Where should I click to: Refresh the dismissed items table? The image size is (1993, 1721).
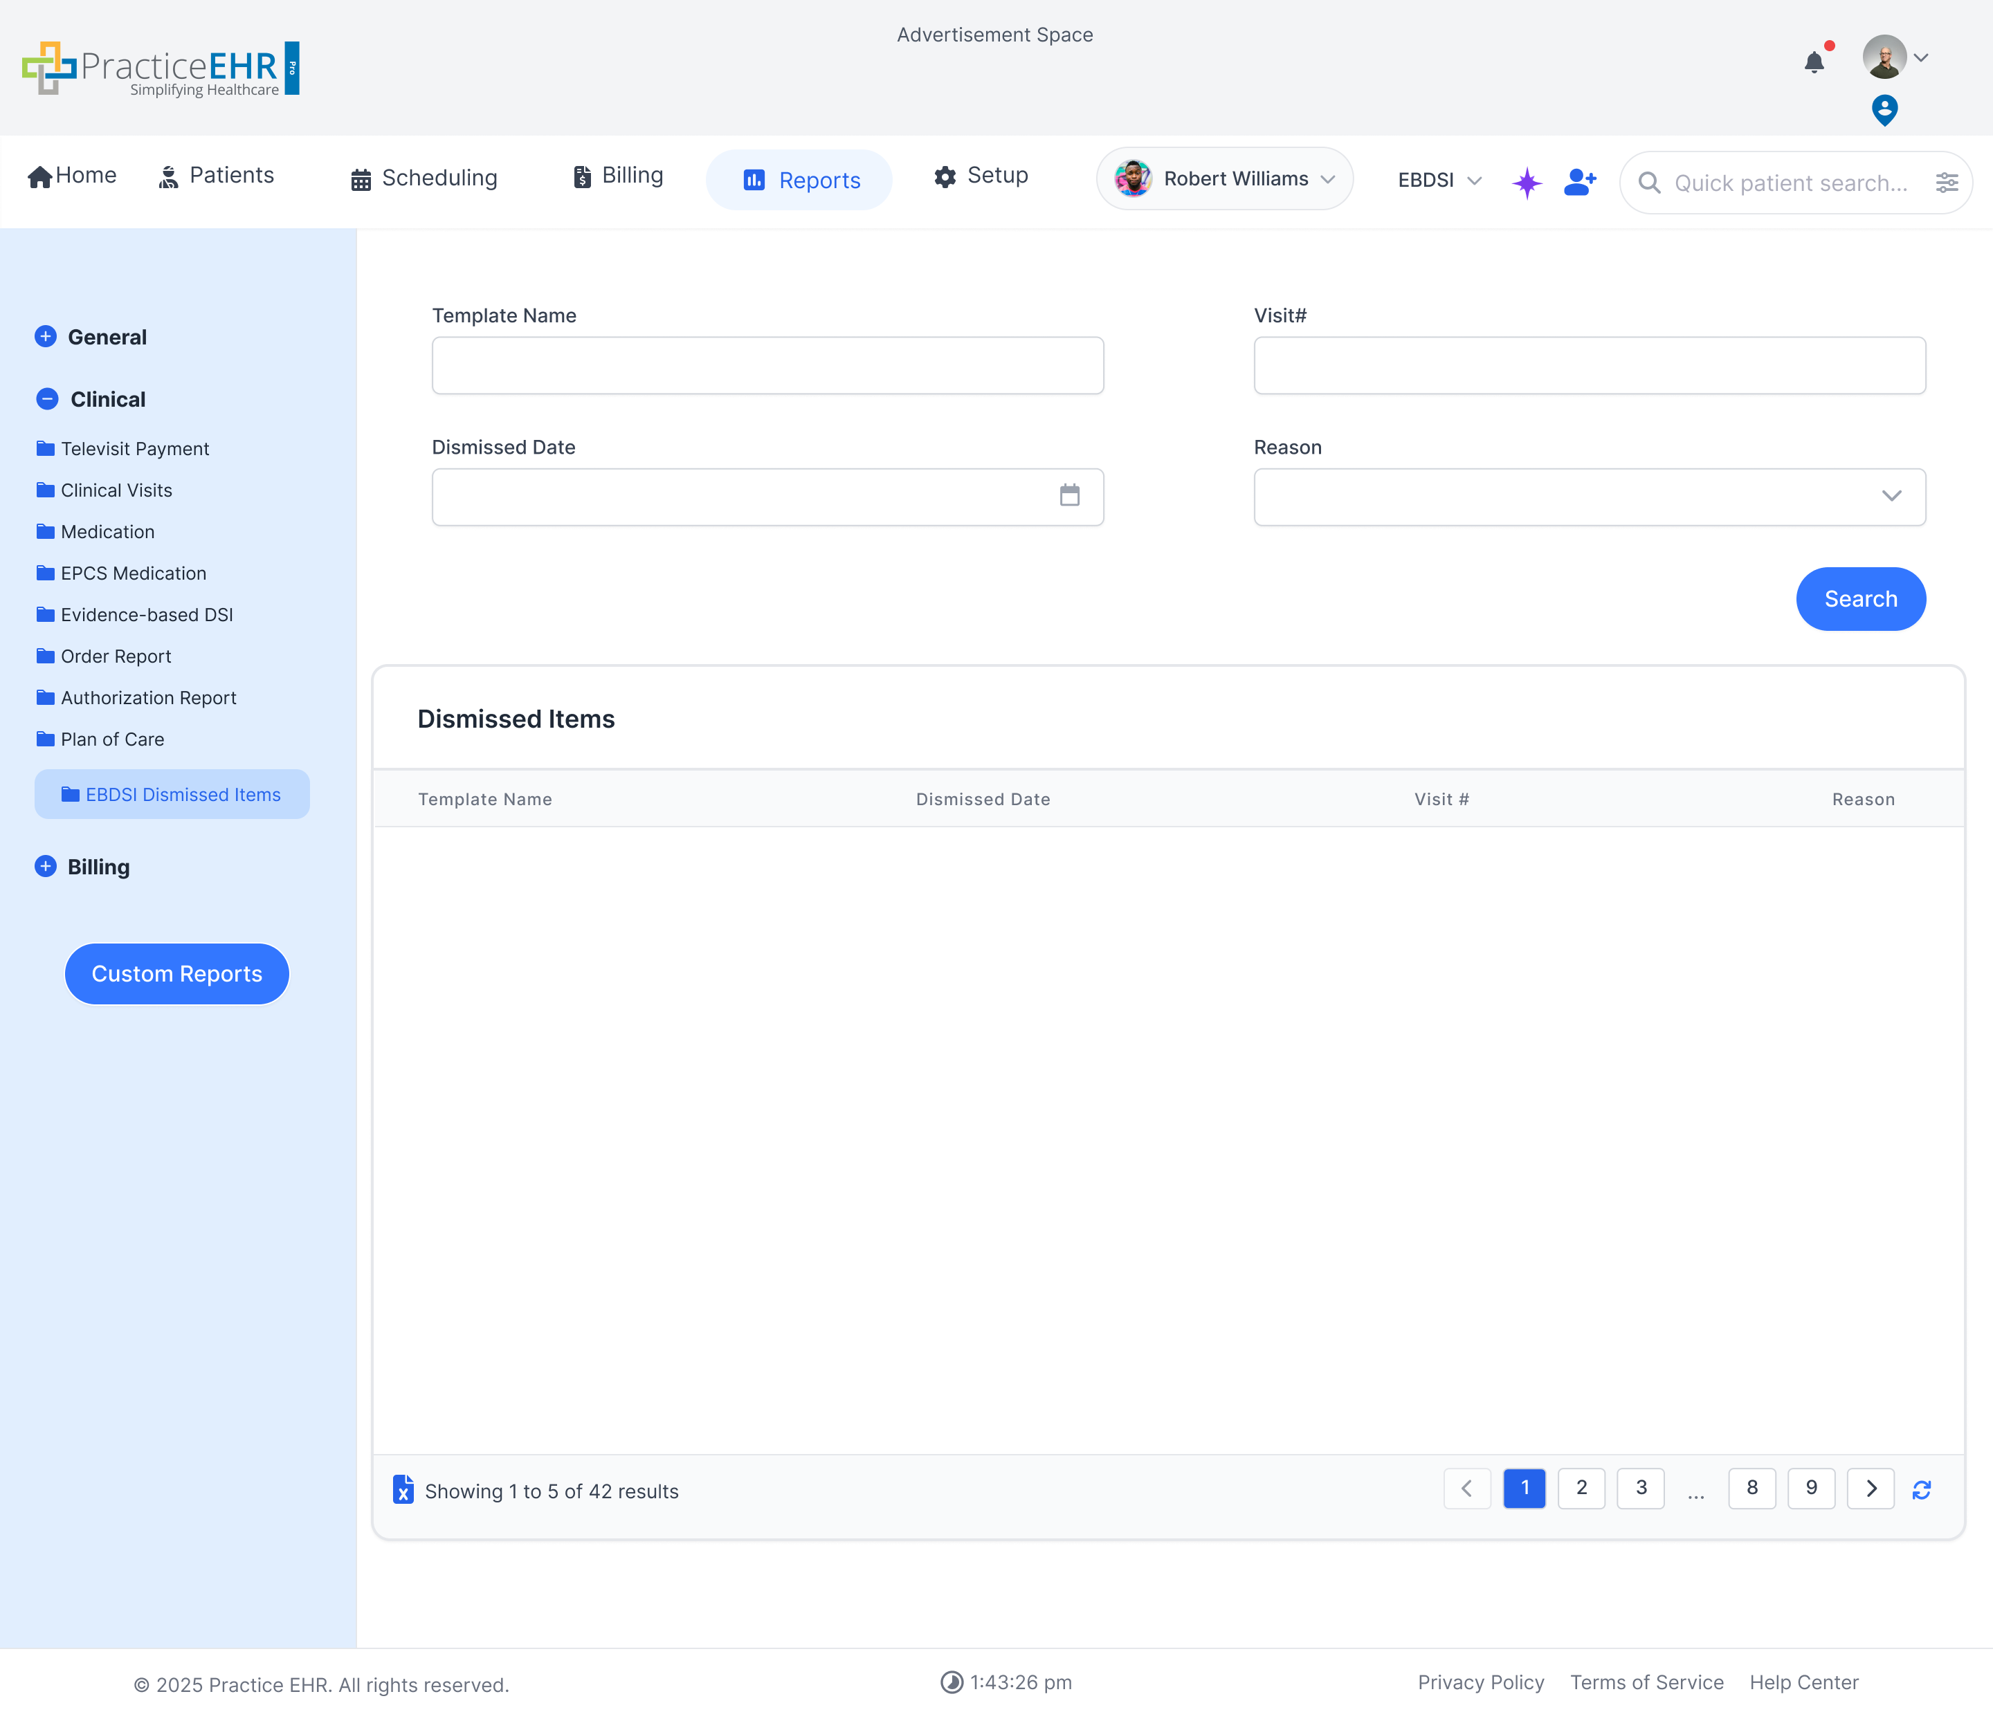pos(1921,1489)
